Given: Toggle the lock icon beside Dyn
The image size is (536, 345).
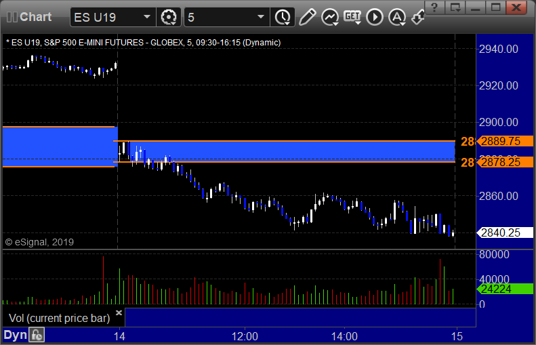Looking at the screenshot, I should coord(37,335).
